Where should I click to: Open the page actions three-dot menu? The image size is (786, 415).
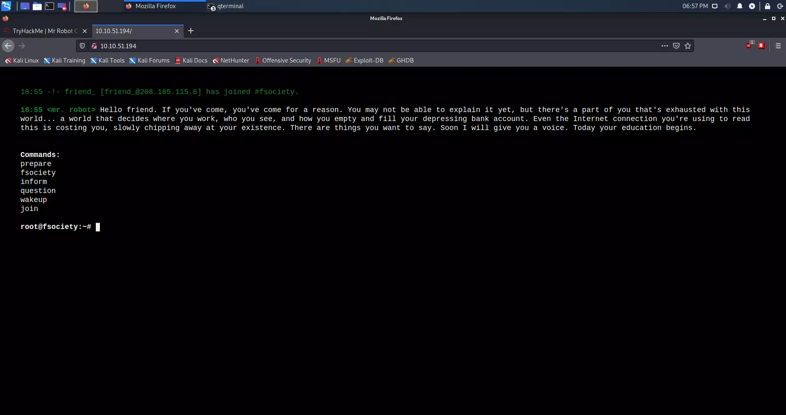point(665,46)
